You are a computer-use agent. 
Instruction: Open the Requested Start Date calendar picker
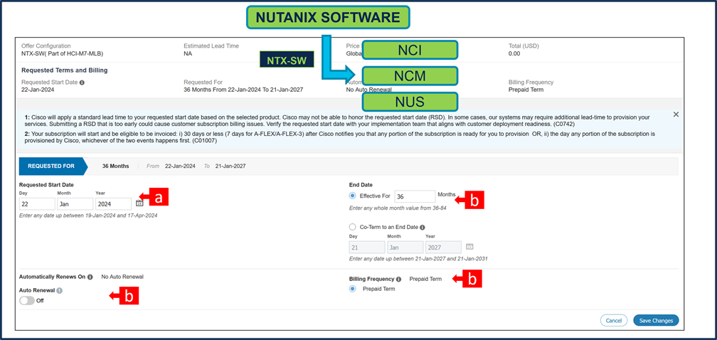coord(139,203)
